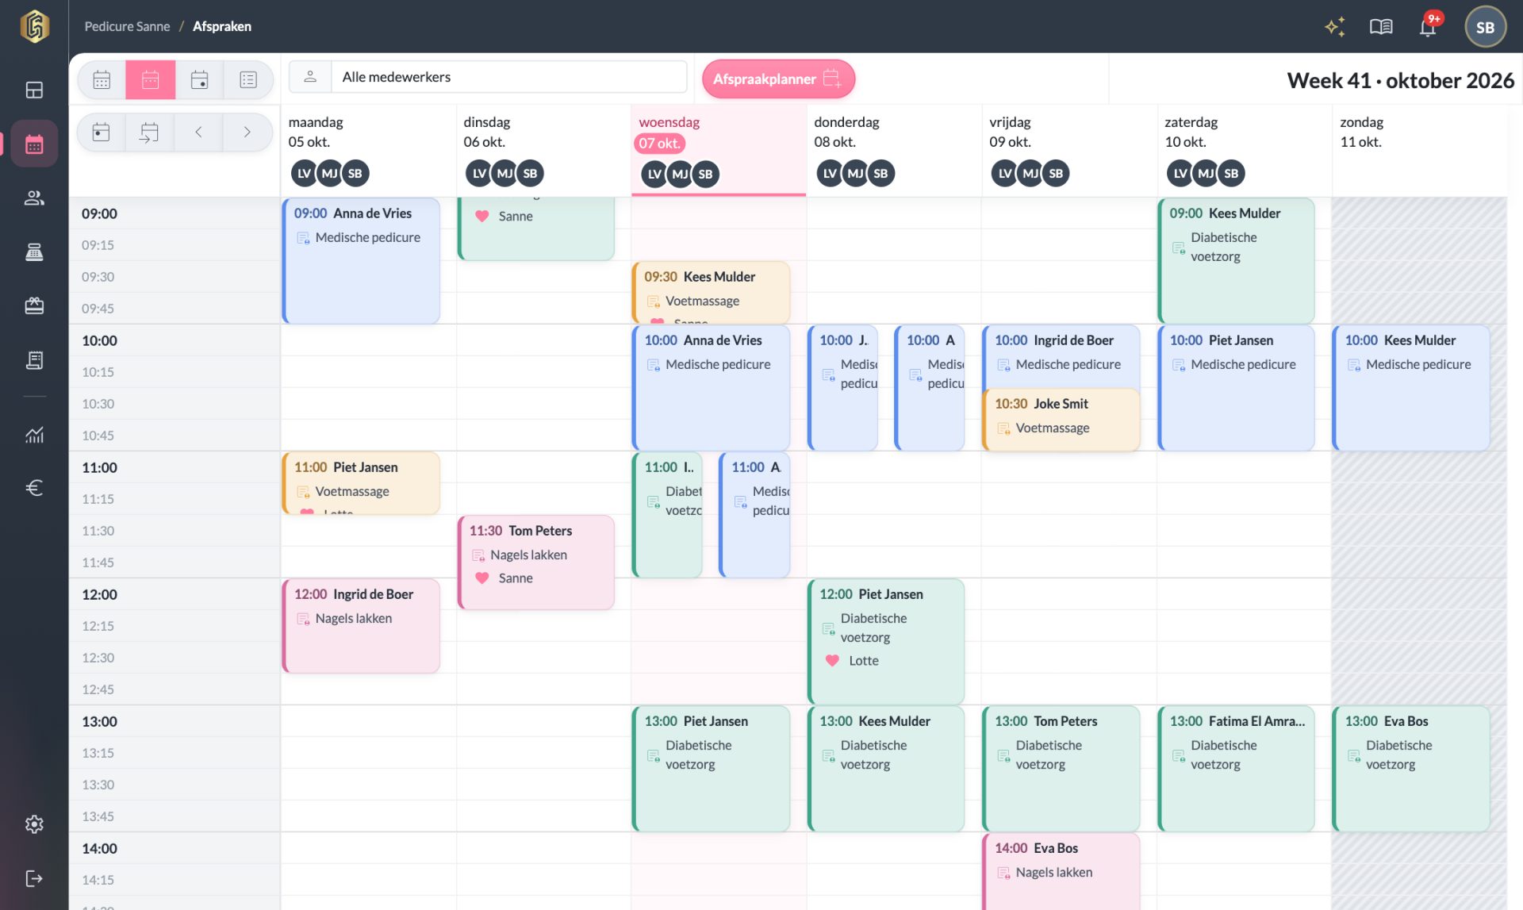
Task: Click the Afspraakplanner button
Action: coord(778,79)
